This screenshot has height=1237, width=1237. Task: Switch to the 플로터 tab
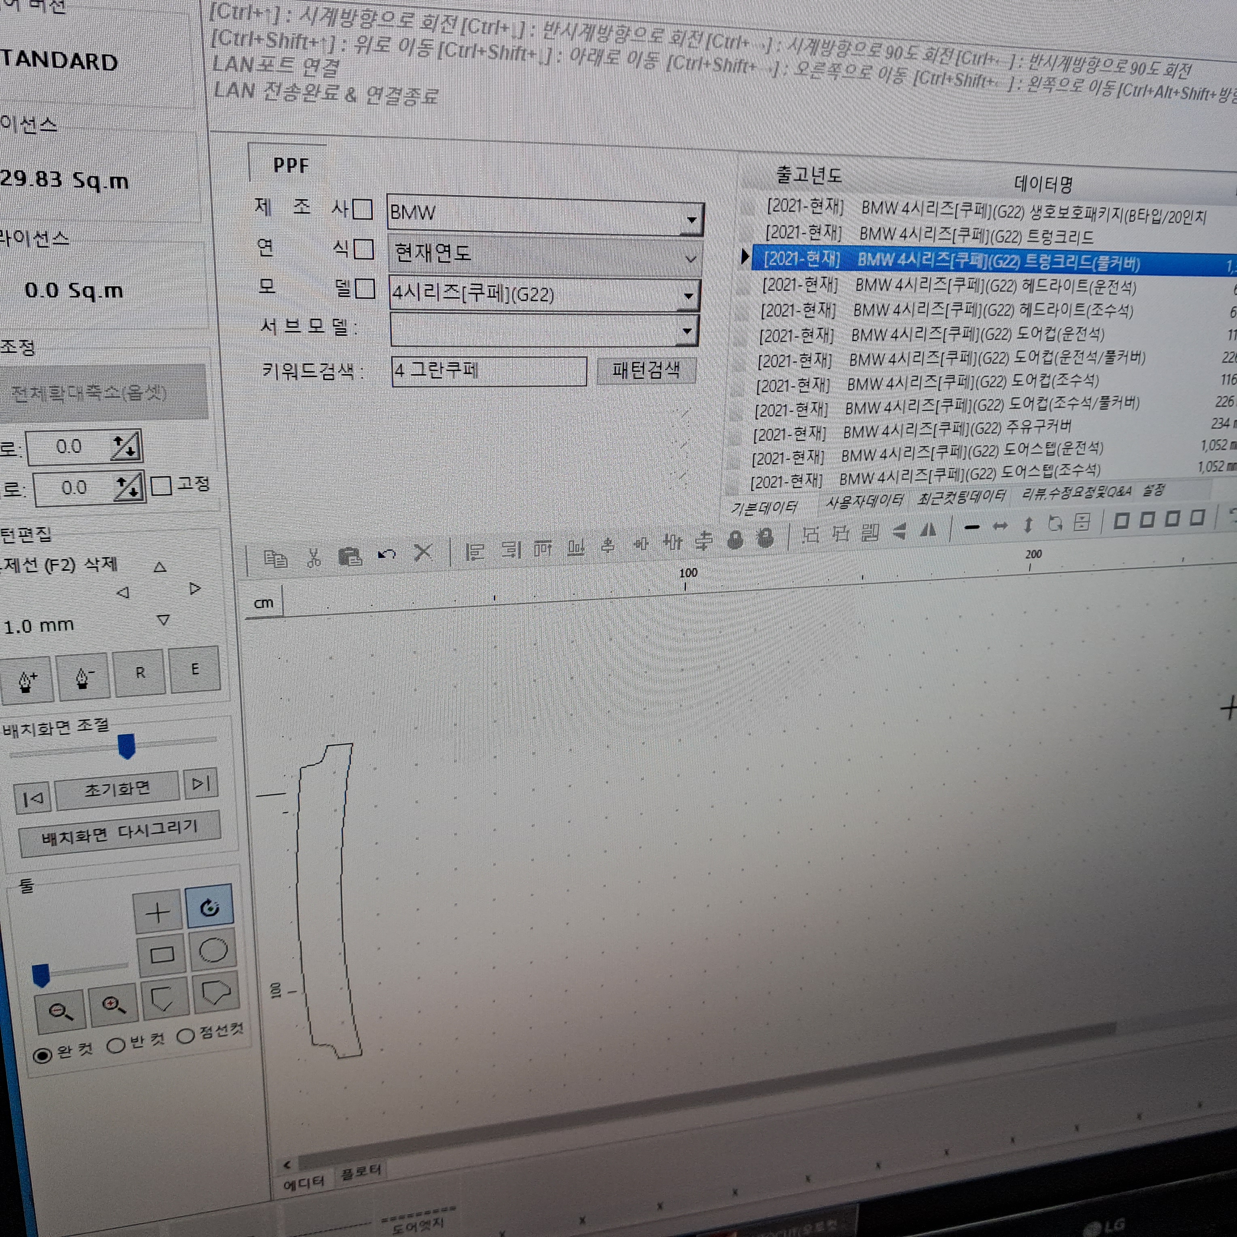(361, 1173)
